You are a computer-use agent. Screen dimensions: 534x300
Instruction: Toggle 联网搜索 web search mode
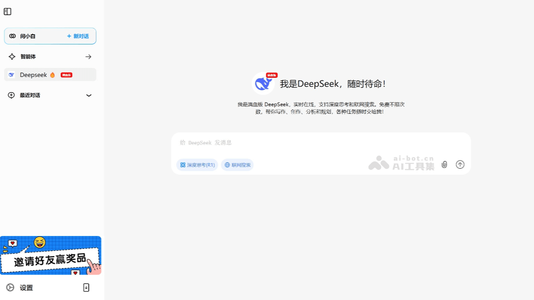point(237,164)
